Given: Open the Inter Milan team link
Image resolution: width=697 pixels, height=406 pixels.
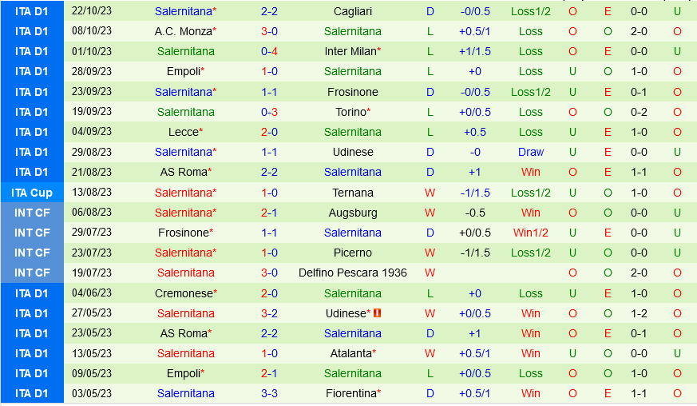Looking at the screenshot, I should pos(350,51).
